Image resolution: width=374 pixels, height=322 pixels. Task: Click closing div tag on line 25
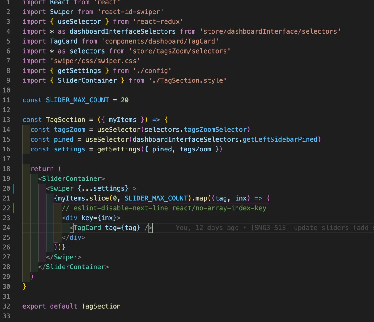73,237
